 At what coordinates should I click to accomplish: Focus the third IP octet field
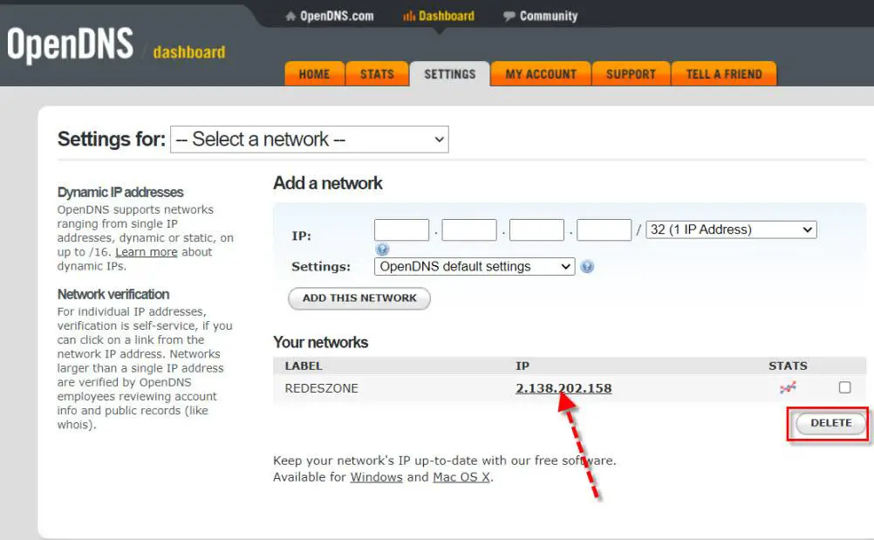point(536,229)
